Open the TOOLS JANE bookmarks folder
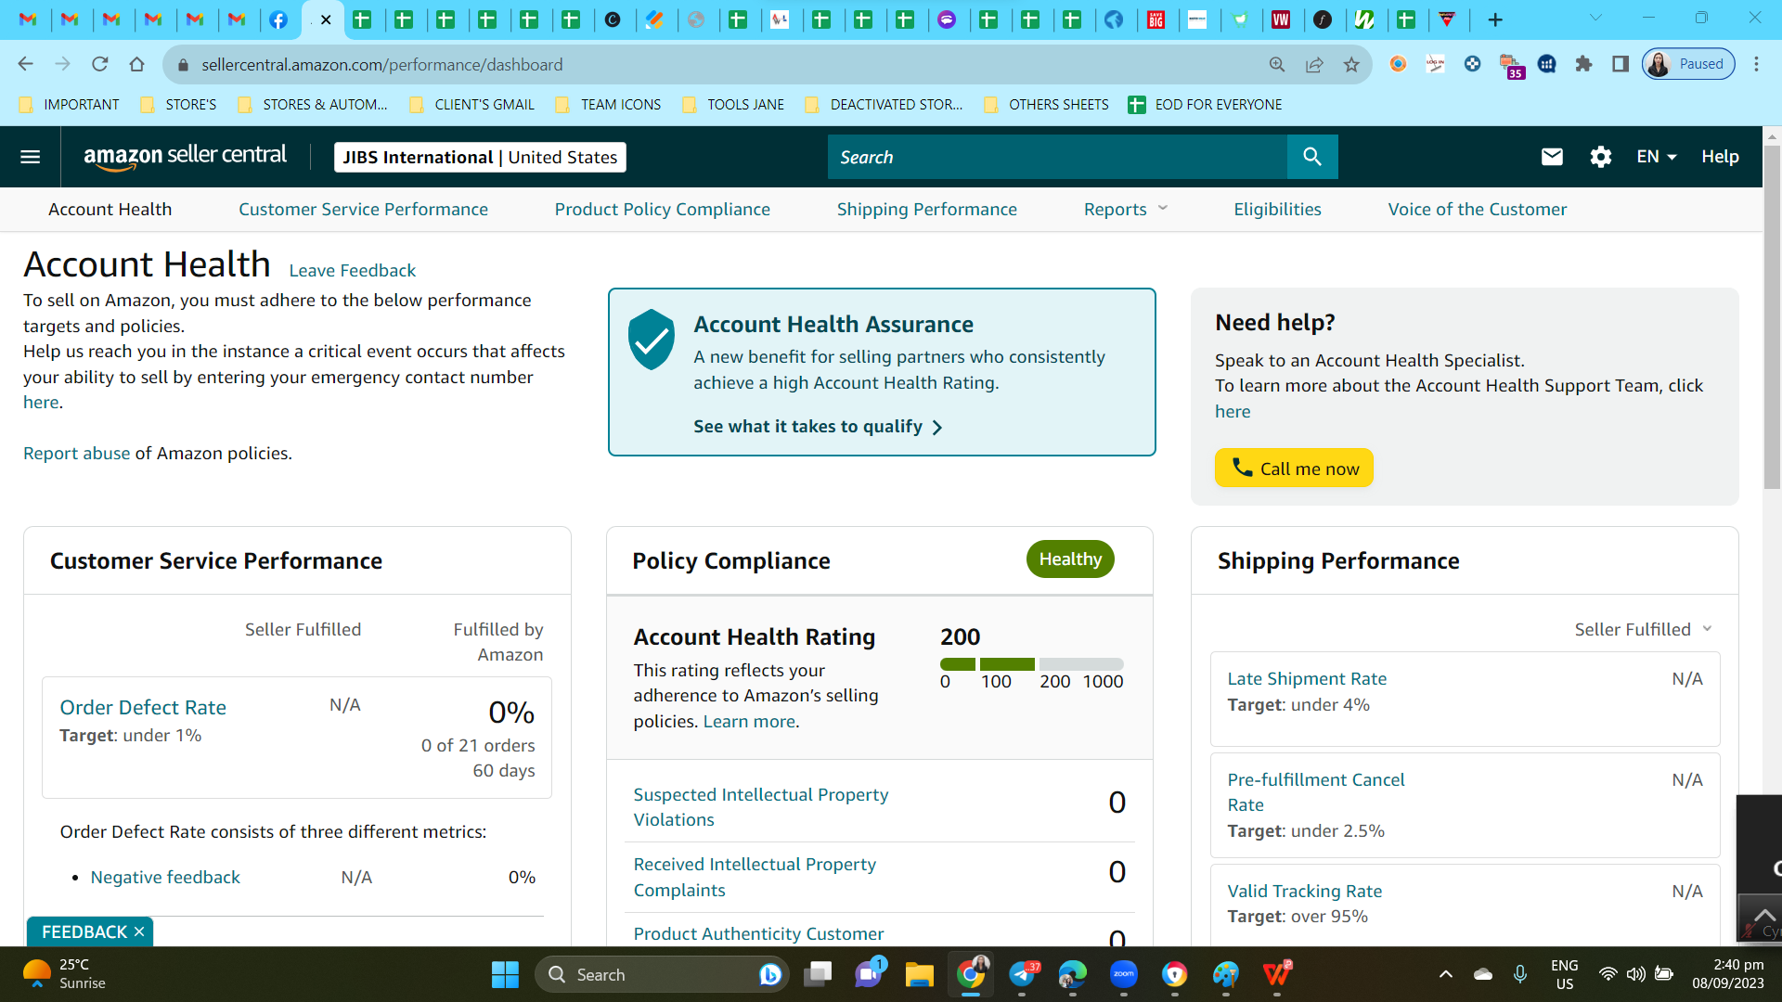 733,105
